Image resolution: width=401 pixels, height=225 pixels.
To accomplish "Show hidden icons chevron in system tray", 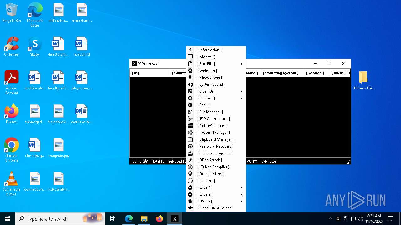I will pyautogui.click(x=330, y=219).
